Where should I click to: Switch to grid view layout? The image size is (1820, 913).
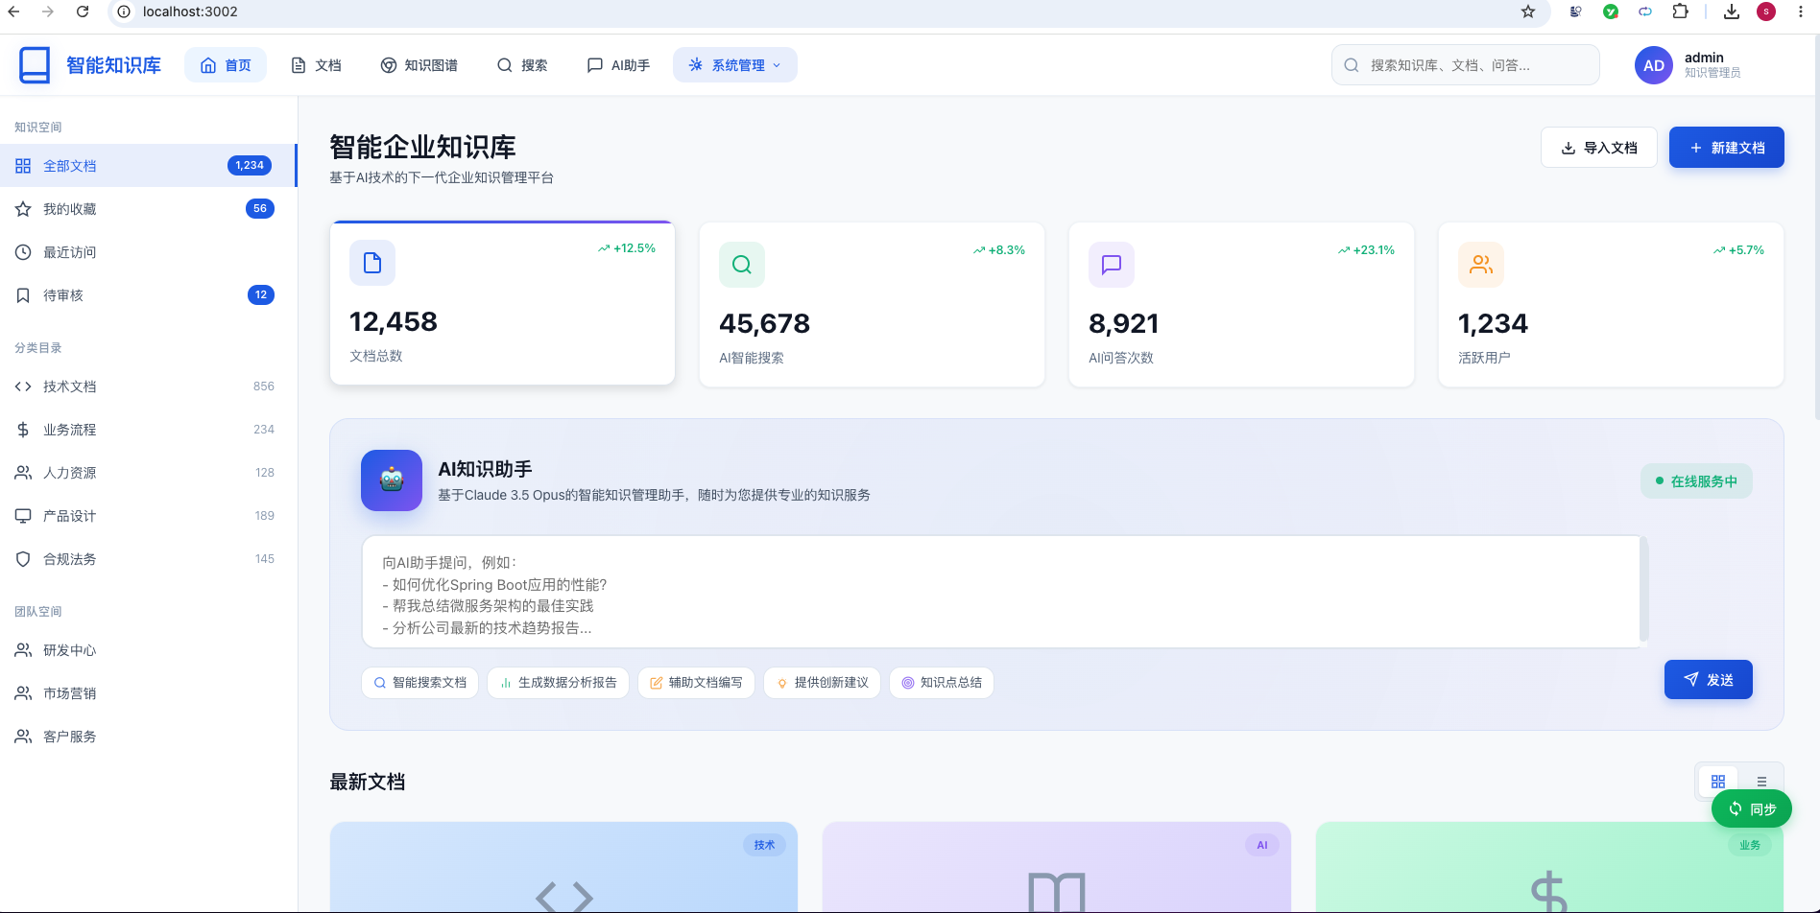click(1718, 782)
